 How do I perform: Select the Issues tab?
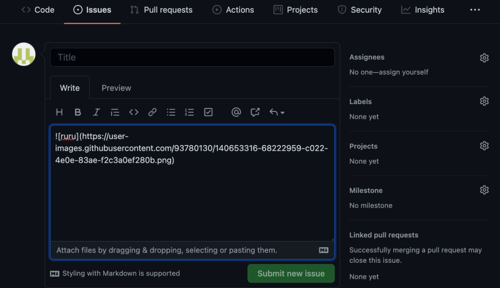(x=92, y=10)
